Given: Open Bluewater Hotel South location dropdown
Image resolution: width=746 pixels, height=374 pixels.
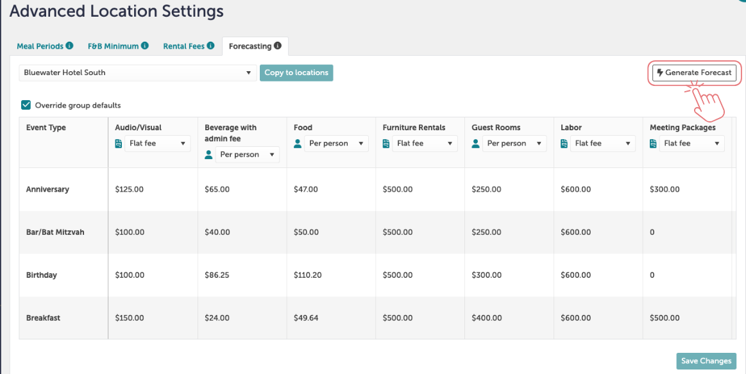Looking at the screenshot, I should [138, 72].
